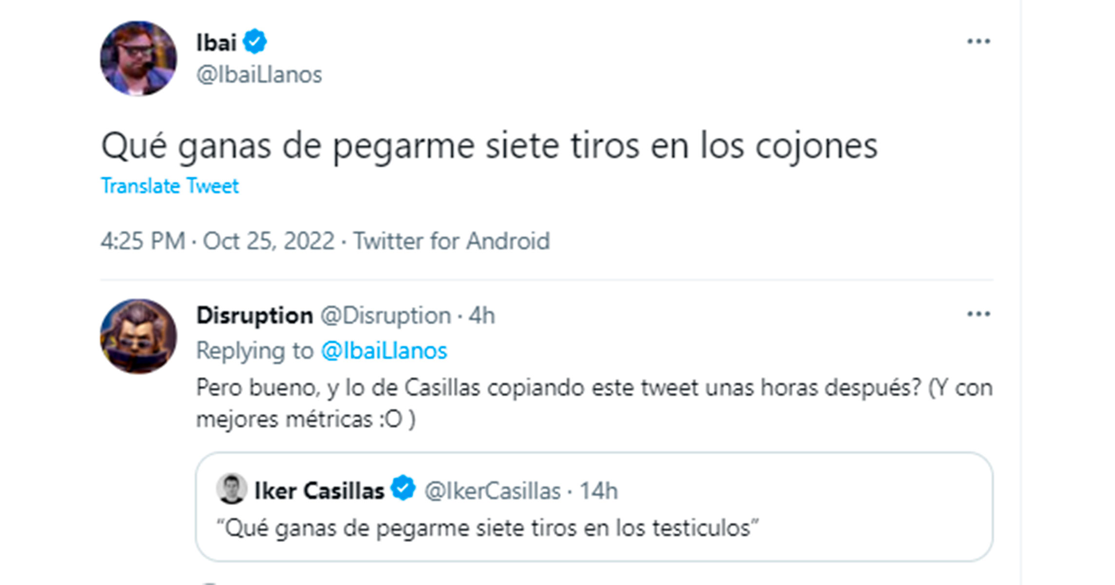Click the tweet timestamp Oct 25, 2022
The width and height of the screenshot is (1115, 585).
[x=269, y=240]
